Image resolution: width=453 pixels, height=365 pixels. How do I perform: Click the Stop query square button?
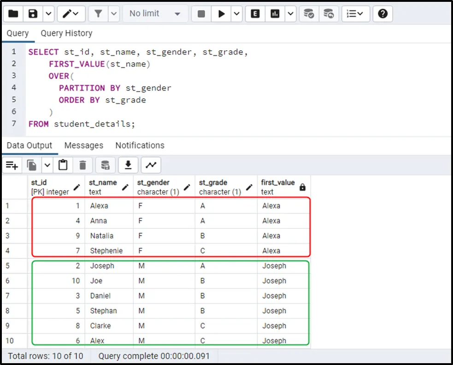point(201,14)
